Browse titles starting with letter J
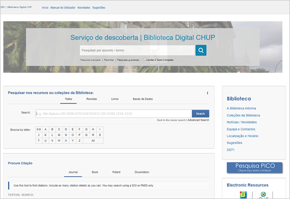This screenshot has height=199, width=290. pos(39,135)
